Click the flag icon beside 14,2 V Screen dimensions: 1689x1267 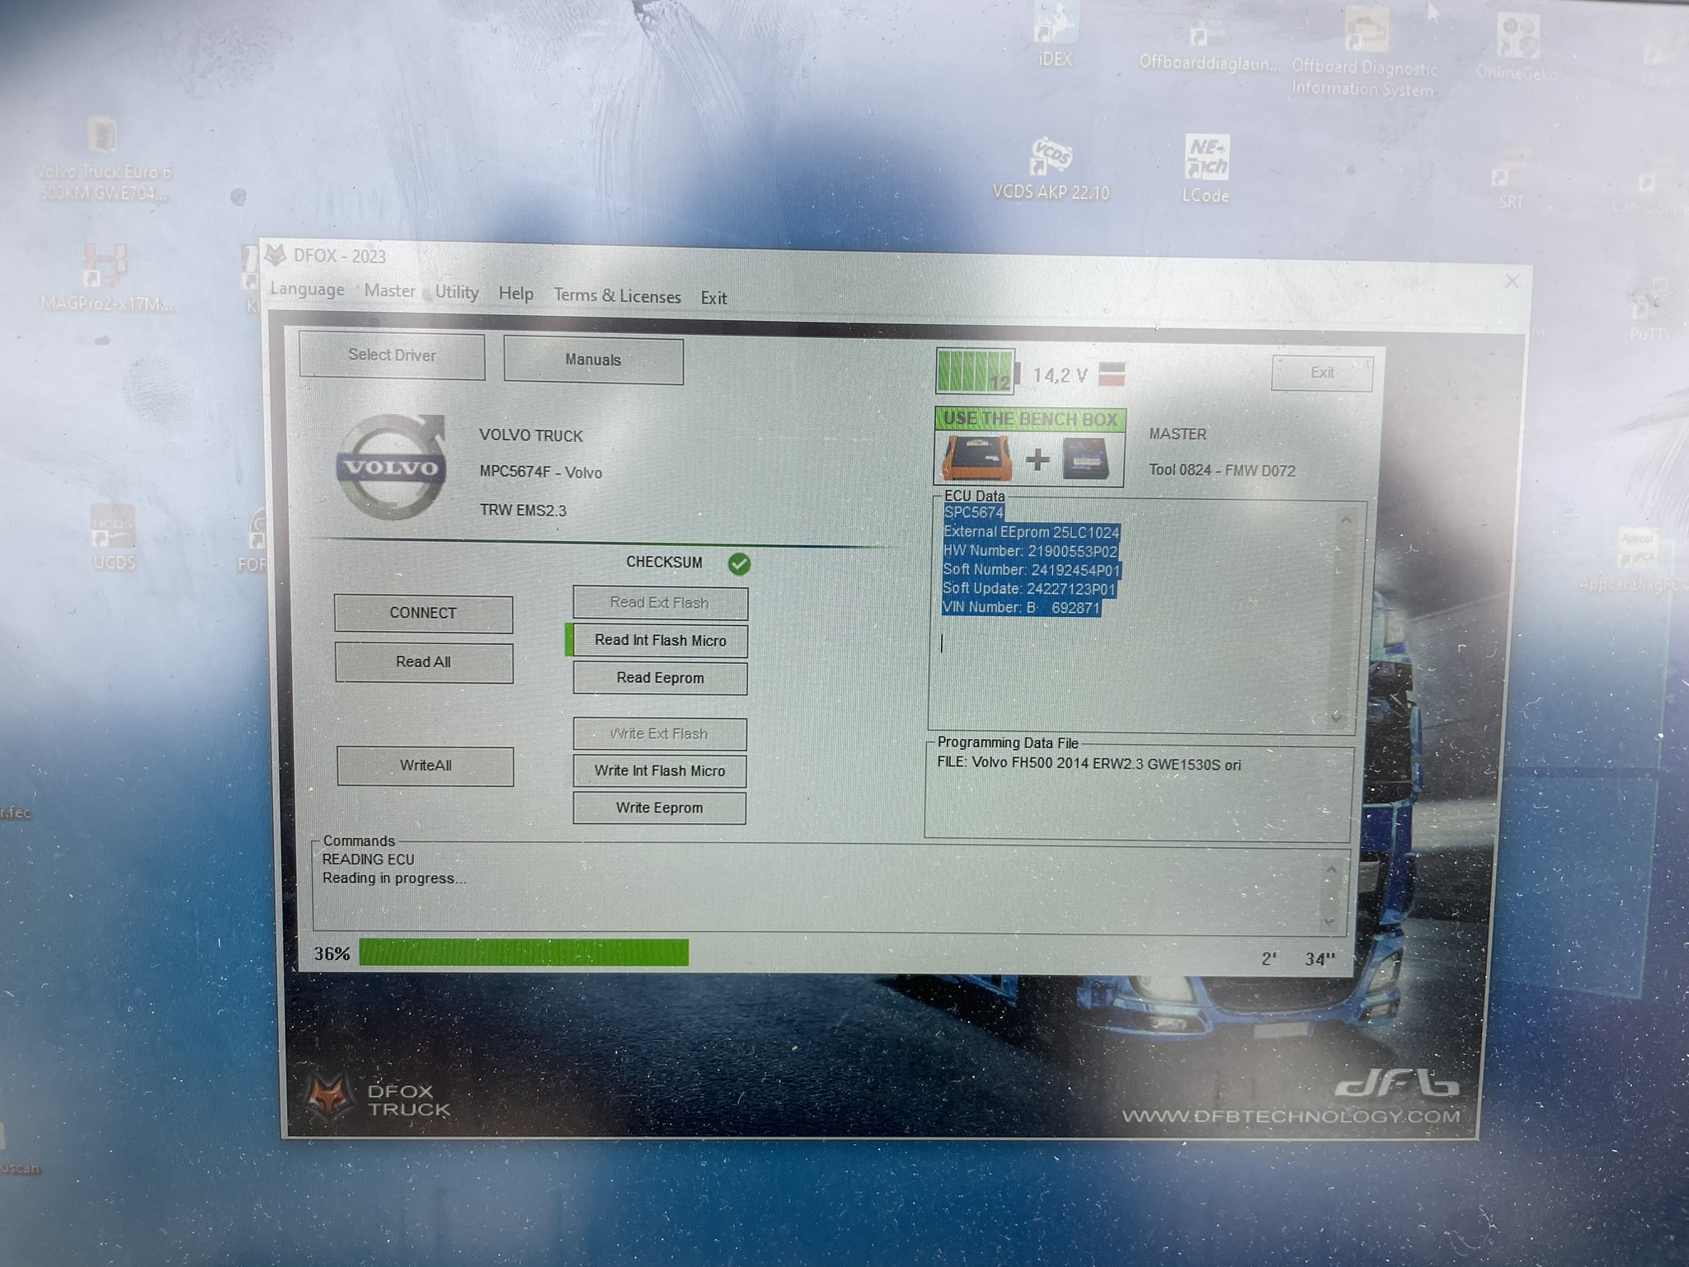click(1112, 374)
